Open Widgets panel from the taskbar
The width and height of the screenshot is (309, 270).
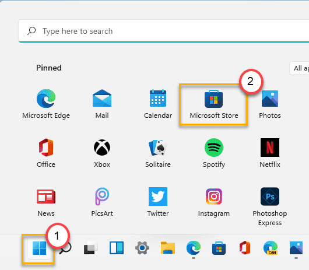coord(117,248)
